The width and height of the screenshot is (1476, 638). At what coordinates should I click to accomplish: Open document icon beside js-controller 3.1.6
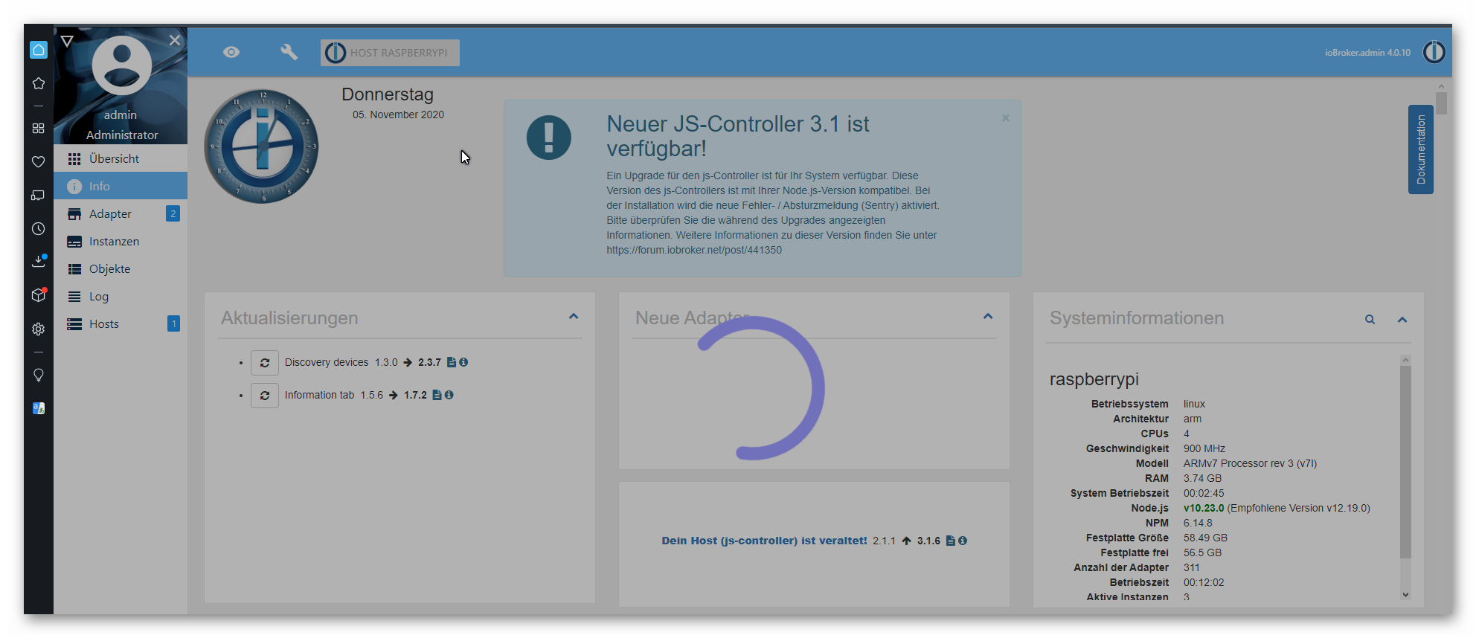click(x=950, y=541)
